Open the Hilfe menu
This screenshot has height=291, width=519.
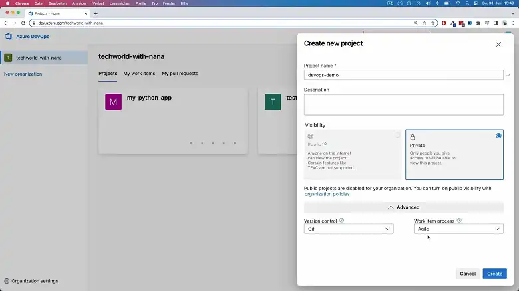click(x=184, y=3)
